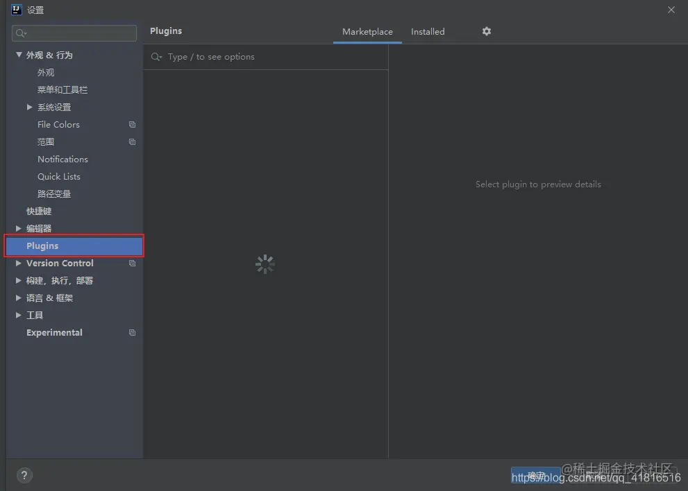Image resolution: width=688 pixels, height=491 pixels.
Task: Select the 菜单和工具栏 settings item
Action: (x=62, y=90)
